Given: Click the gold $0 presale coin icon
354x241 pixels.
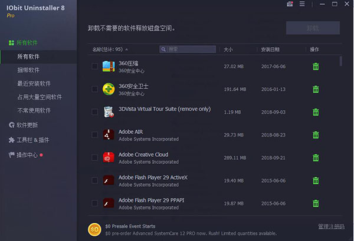Looking at the screenshot, I should pyautogui.click(x=94, y=229).
